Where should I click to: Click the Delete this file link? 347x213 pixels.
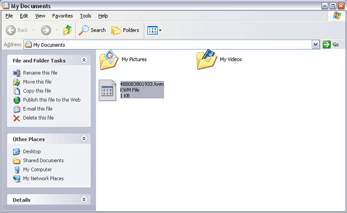point(38,118)
